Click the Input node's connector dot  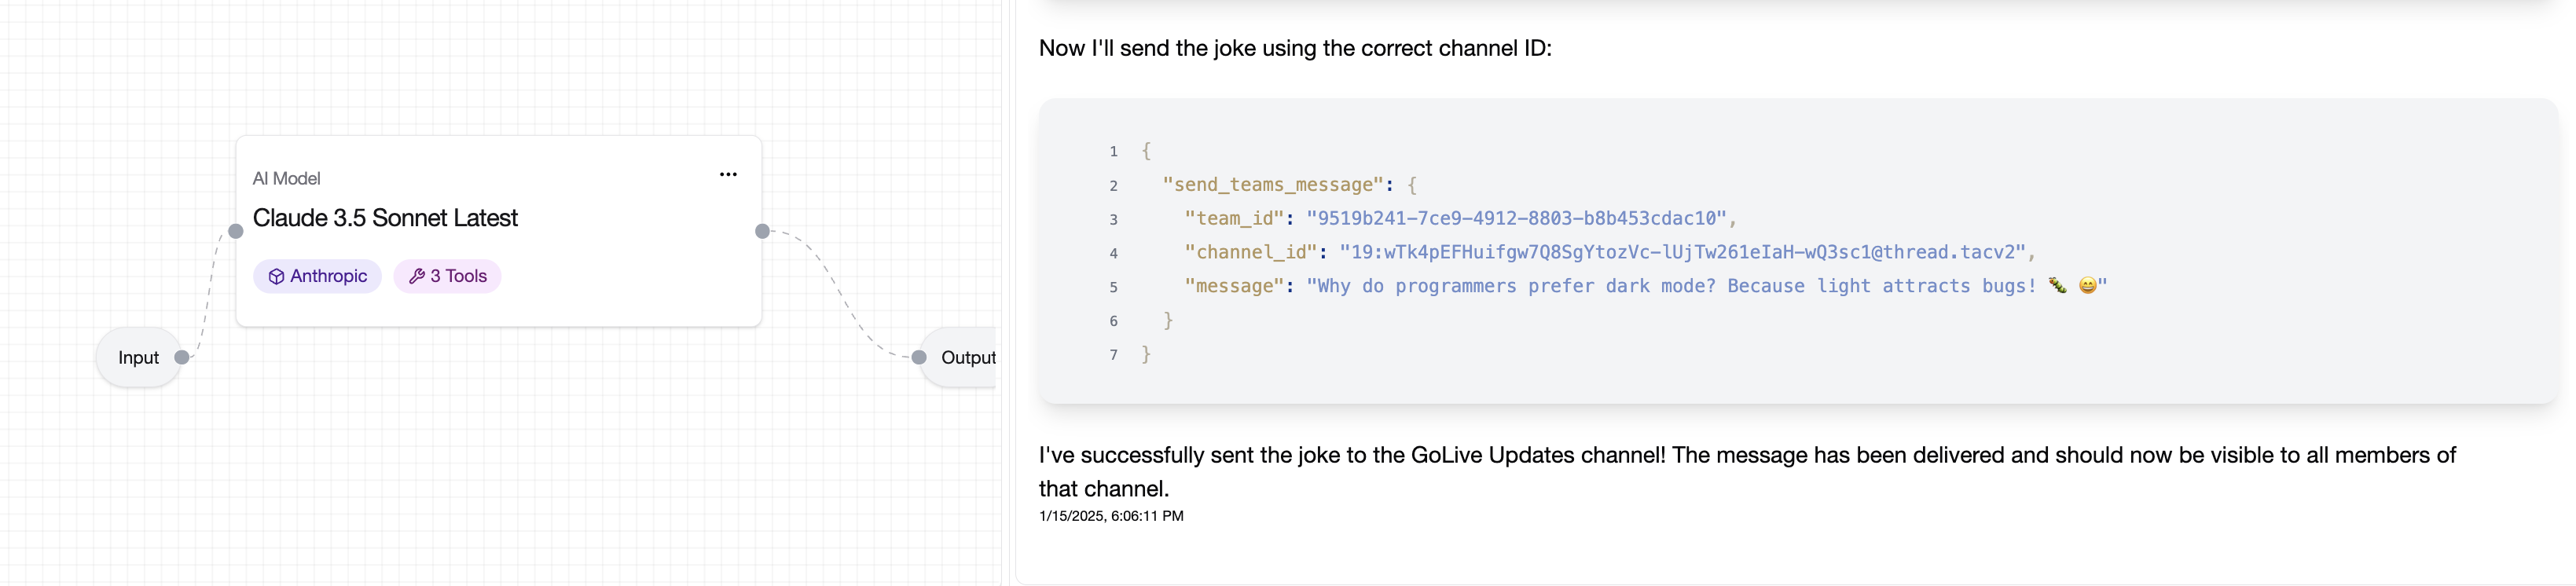coord(182,357)
